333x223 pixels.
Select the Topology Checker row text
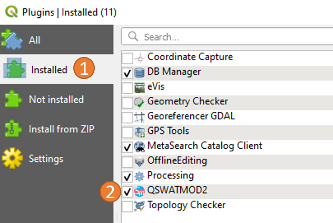[x=187, y=205]
